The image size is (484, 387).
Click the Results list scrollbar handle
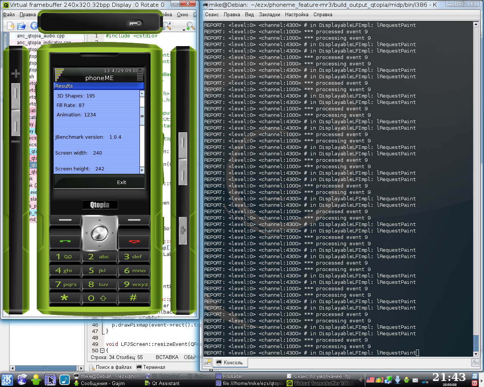tap(142, 116)
